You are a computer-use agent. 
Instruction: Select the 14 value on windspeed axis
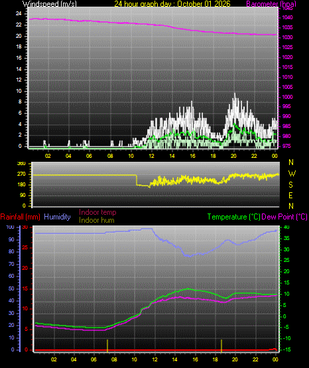coord(19,69)
